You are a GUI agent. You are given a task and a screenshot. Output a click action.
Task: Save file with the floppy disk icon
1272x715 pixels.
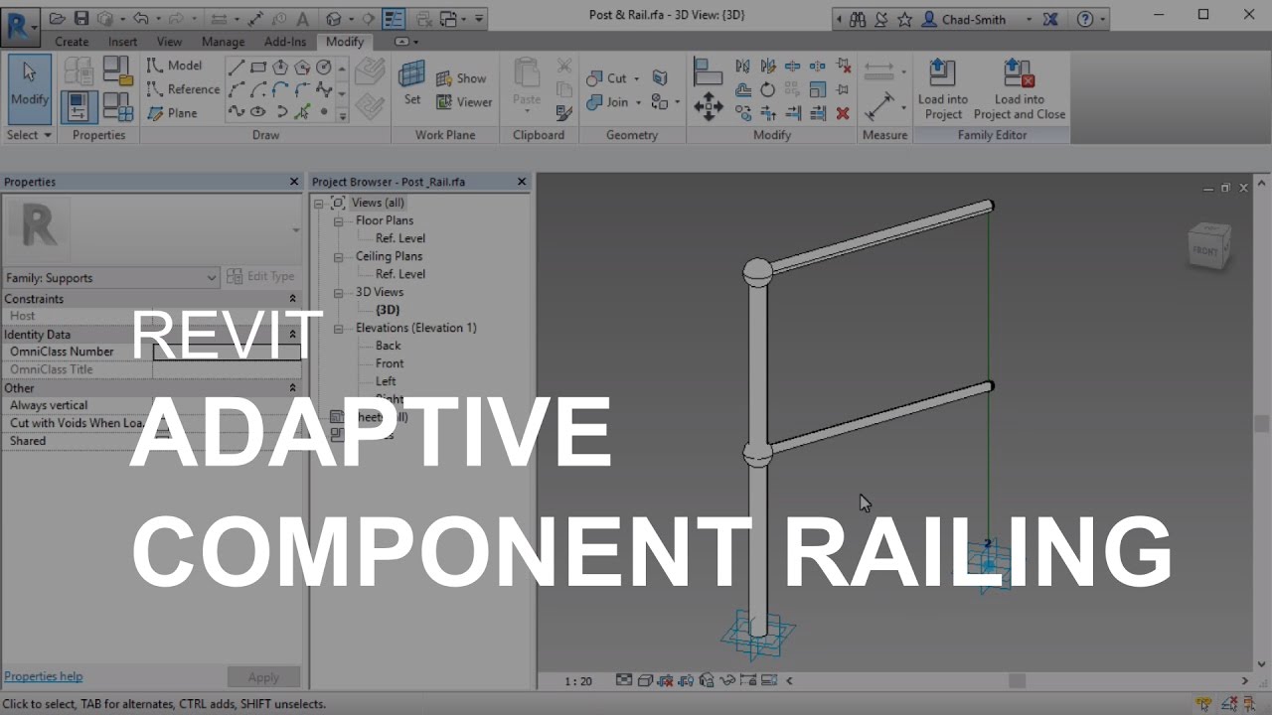click(x=81, y=19)
